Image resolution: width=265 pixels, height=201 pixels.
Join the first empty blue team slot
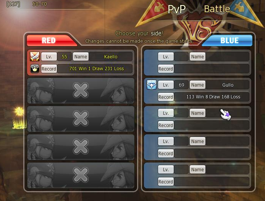[197, 63]
